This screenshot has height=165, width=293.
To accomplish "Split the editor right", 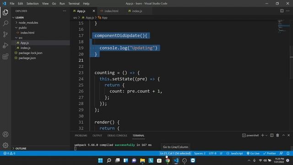I will point(282,11).
